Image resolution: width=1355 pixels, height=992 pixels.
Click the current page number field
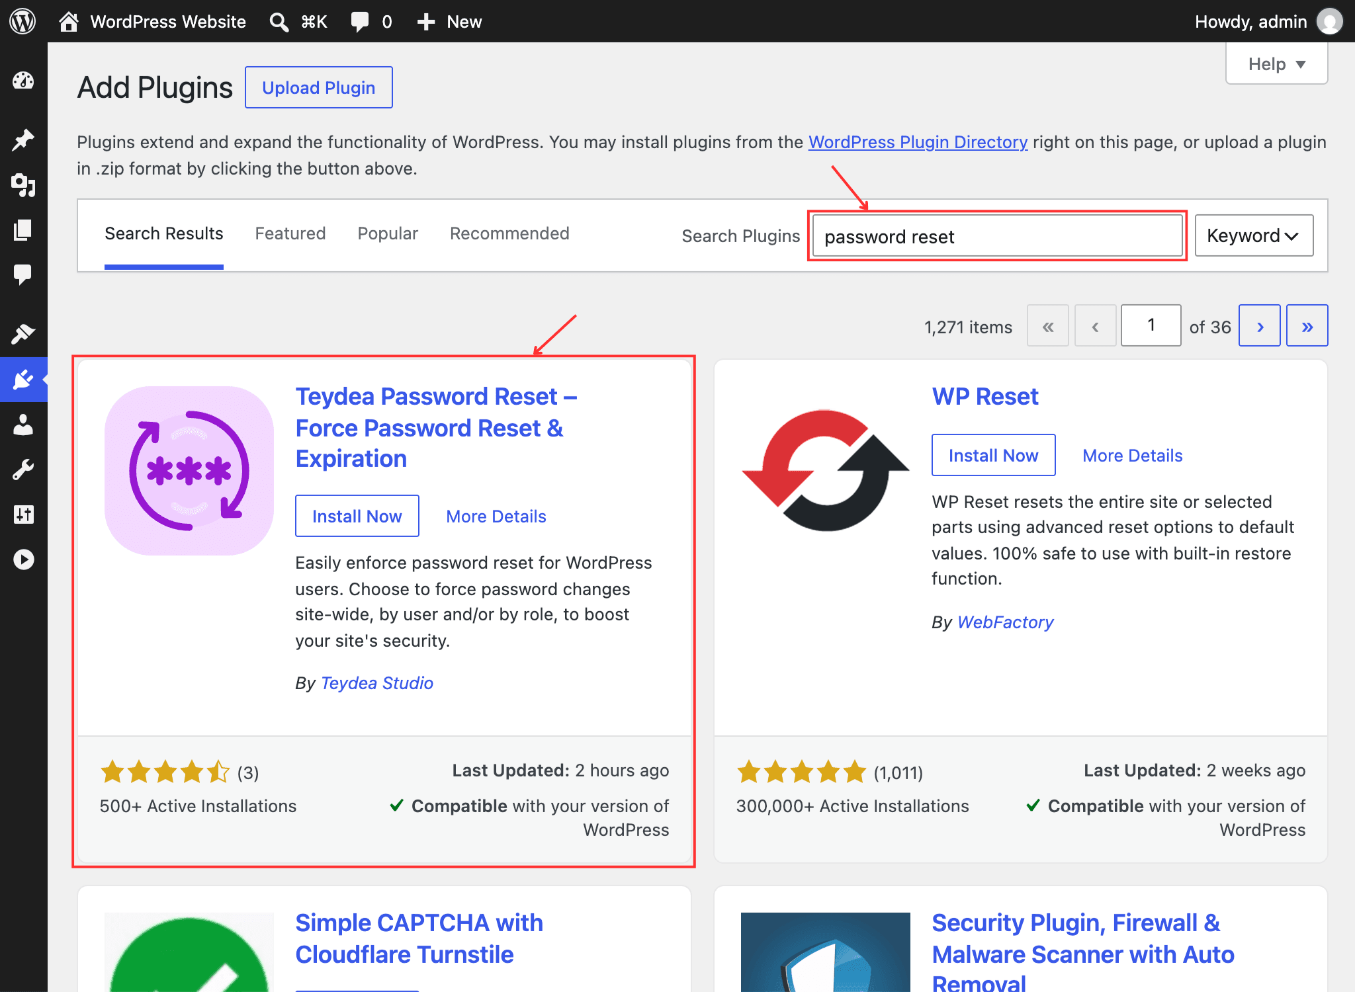pyautogui.click(x=1151, y=325)
